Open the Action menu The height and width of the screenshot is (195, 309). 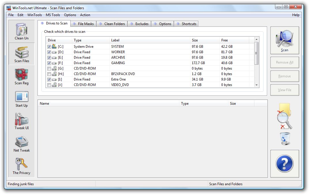pos(85,15)
